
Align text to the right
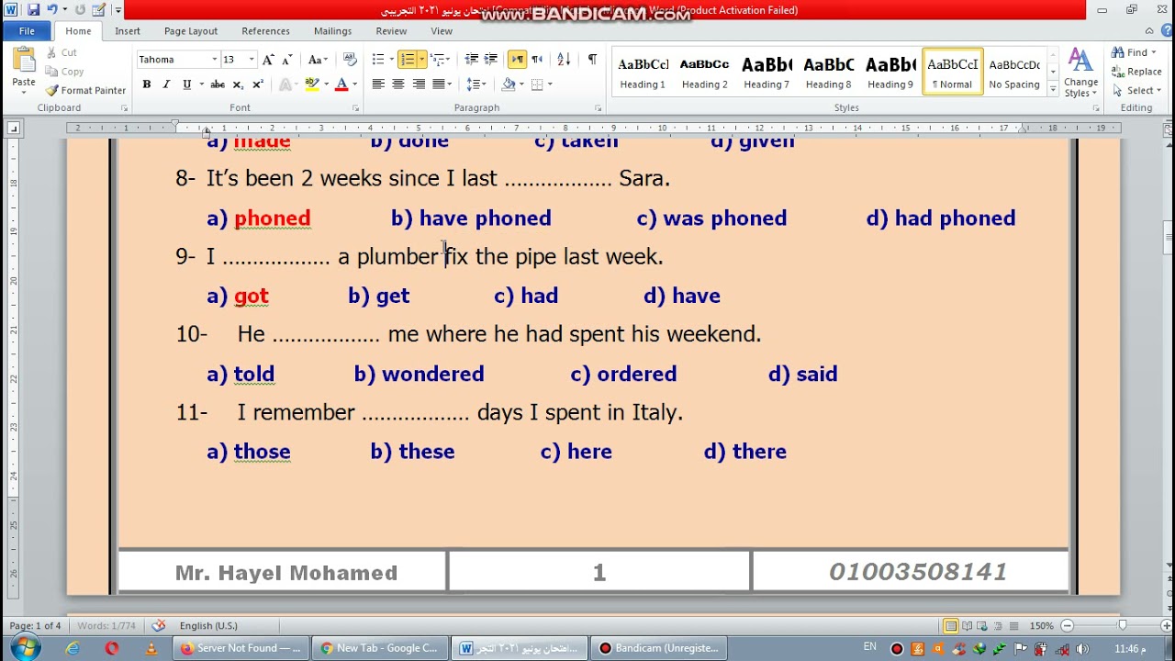(419, 84)
